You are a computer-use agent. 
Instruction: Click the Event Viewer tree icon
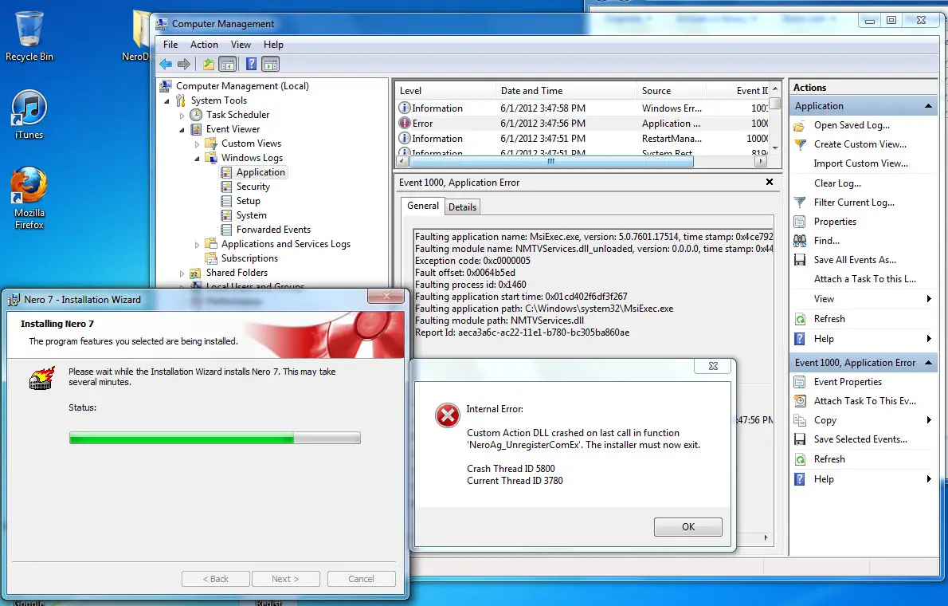(196, 129)
